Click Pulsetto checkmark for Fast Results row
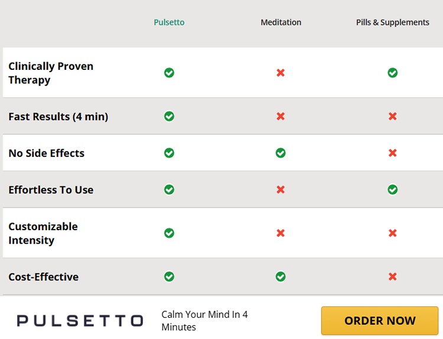Viewport: 443px width, 339px height. tap(169, 117)
